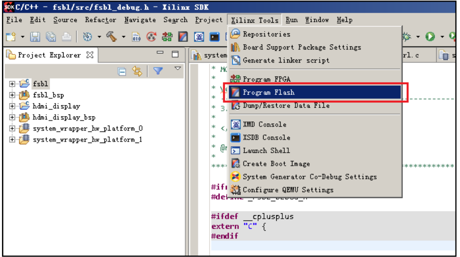The image size is (460, 257).
Task: Open the Search menu
Action: (x=175, y=20)
